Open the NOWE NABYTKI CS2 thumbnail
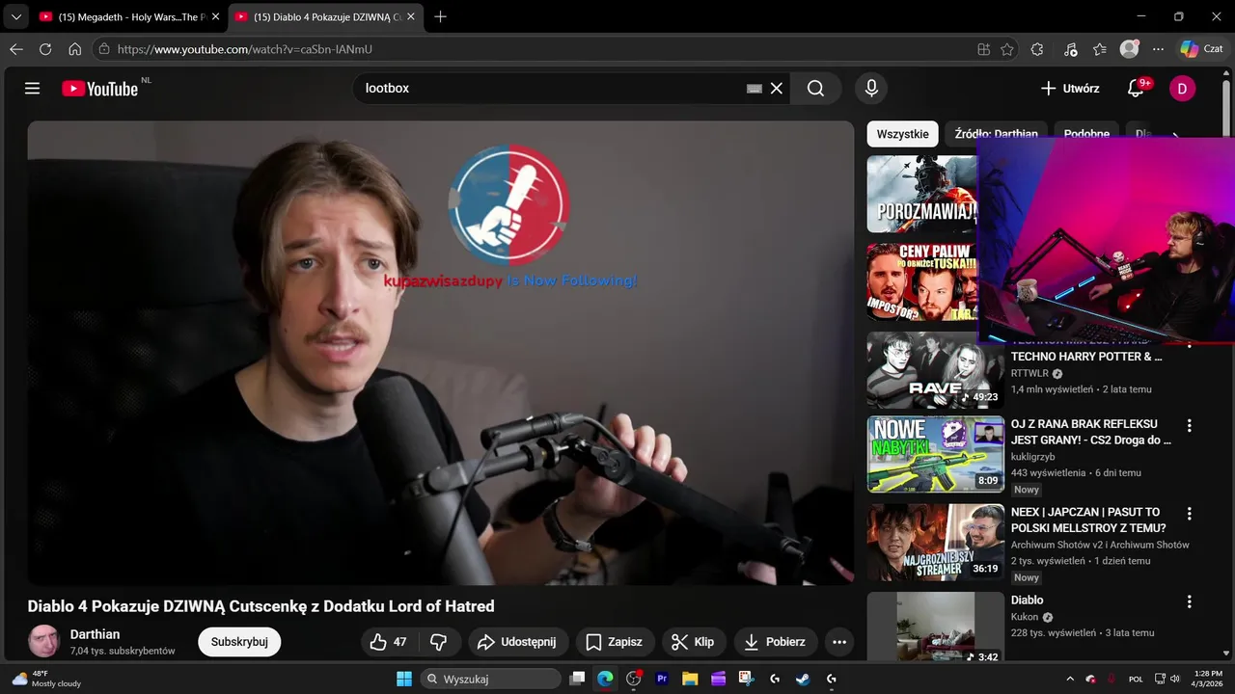The image size is (1235, 694). point(936,454)
